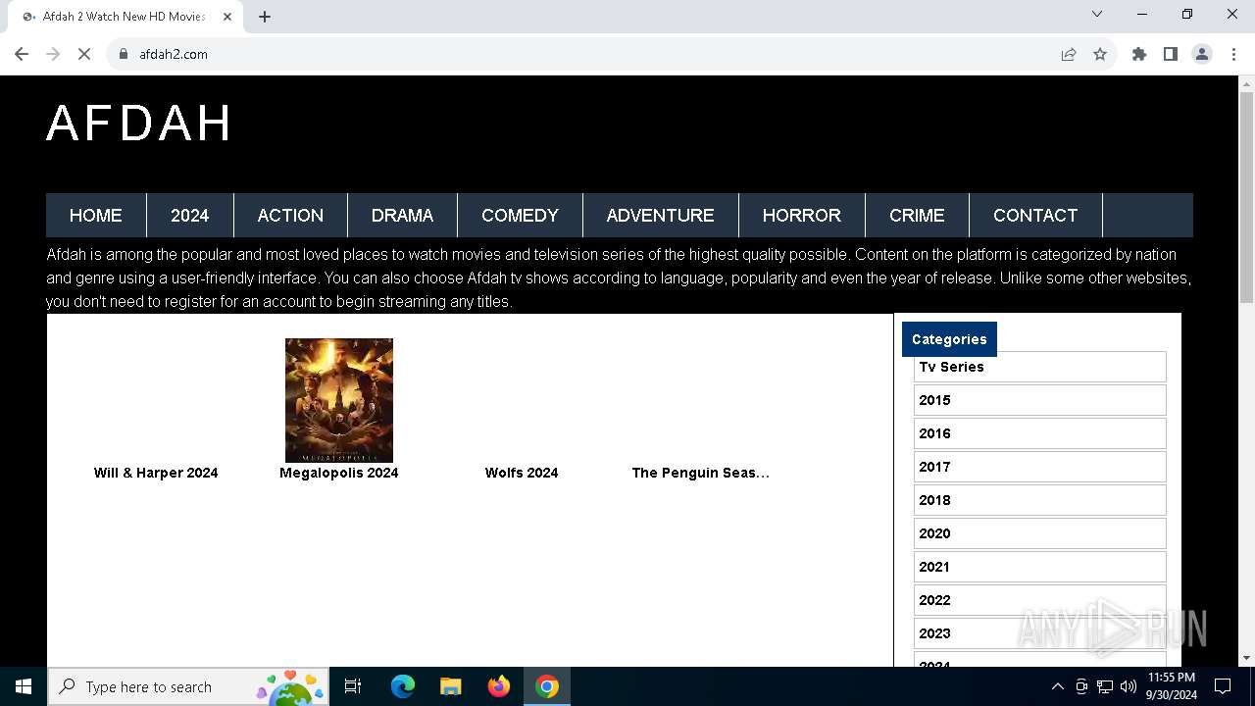Open the notification center icon
This screenshot has width=1255, height=706.
pyautogui.click(x=1223, y=686)
